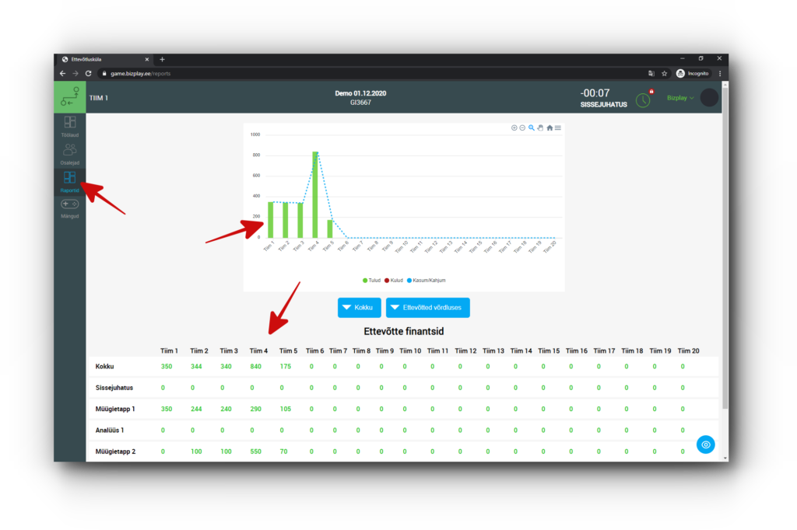Image resolution: width=797 pixels, height=530 pixels.
Task: Activate the chart selection zoom magnifier
Action: pos(532,127)
